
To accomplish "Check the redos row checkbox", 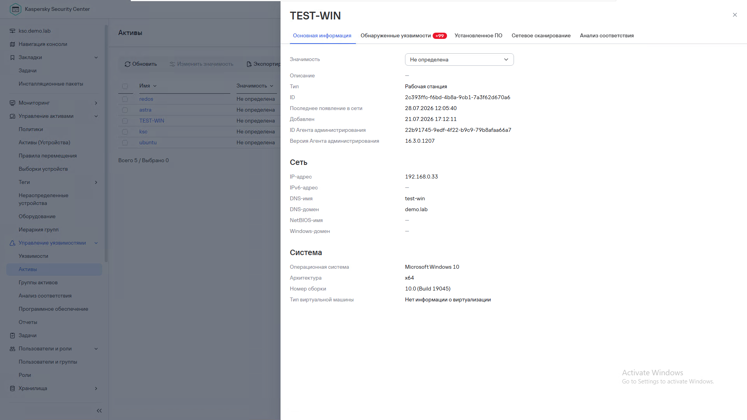I will (125, 99).
